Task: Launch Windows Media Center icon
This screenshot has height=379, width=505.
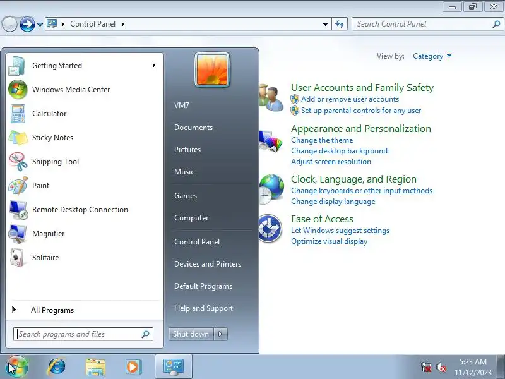Action: click(18, 90)
